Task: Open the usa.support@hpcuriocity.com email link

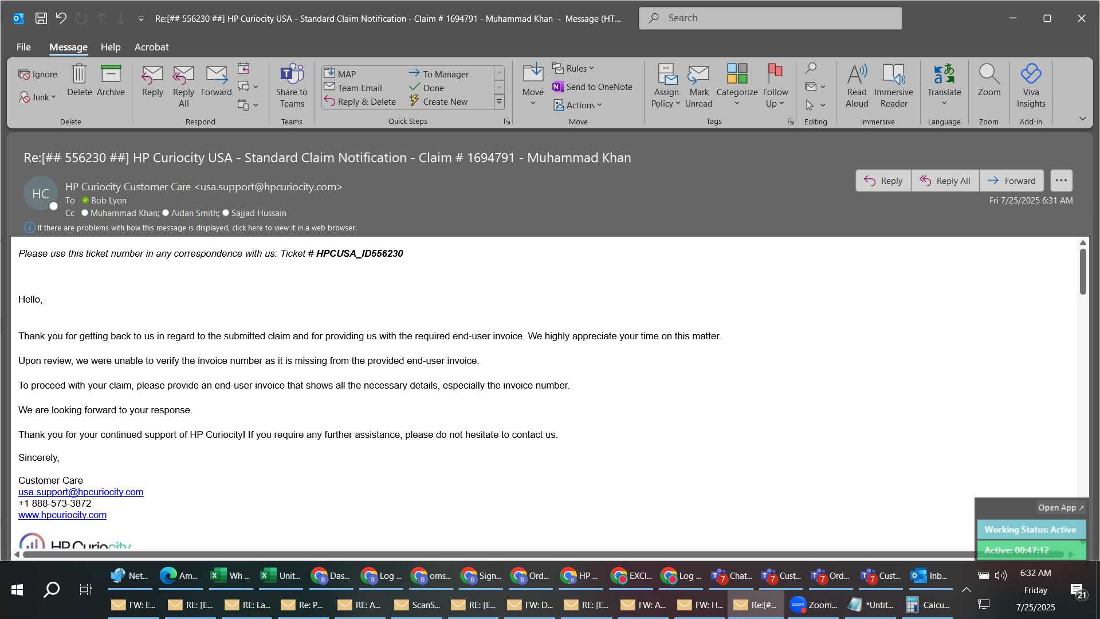Action: pyautogui.click(x=81, y=492)
